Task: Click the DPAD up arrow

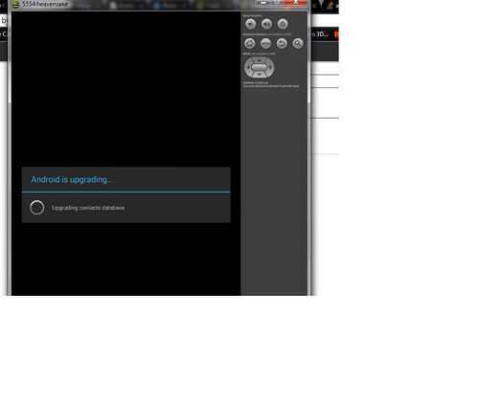Action: [260, 60]
